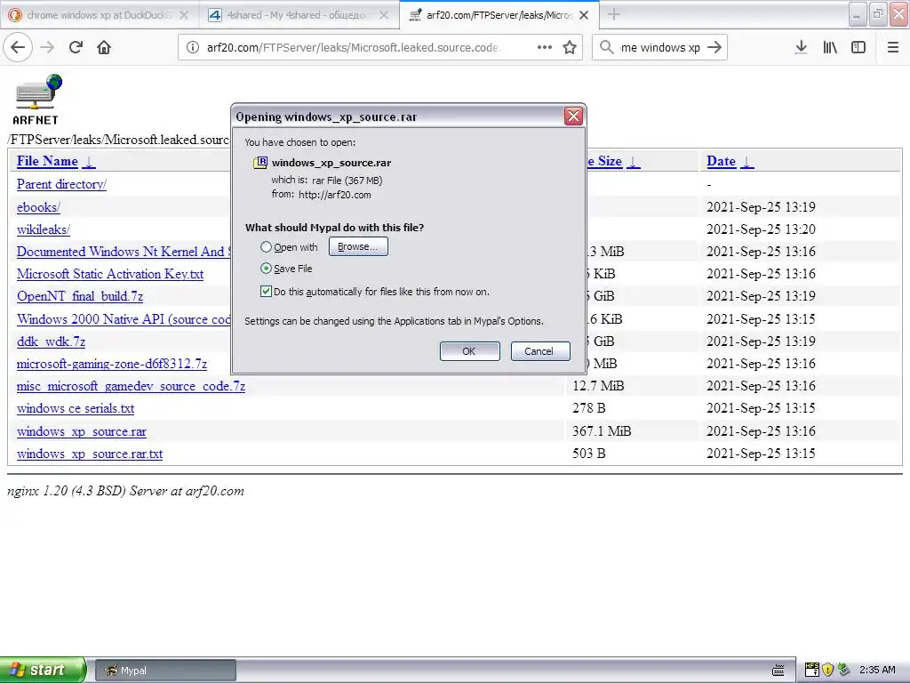Viewport: 910px width, 683px height.
Task: Click the forward navigation arrow
Action: (x=47, y=47)
